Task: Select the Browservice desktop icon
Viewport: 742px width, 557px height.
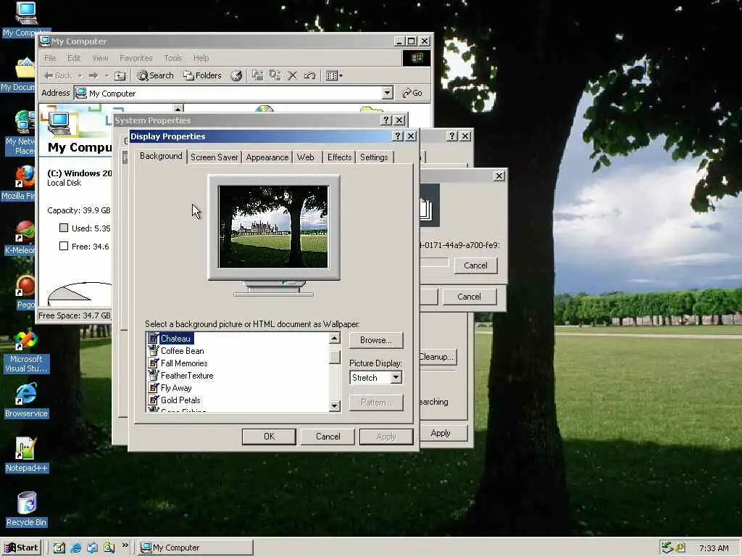Action: pos(26,401)
